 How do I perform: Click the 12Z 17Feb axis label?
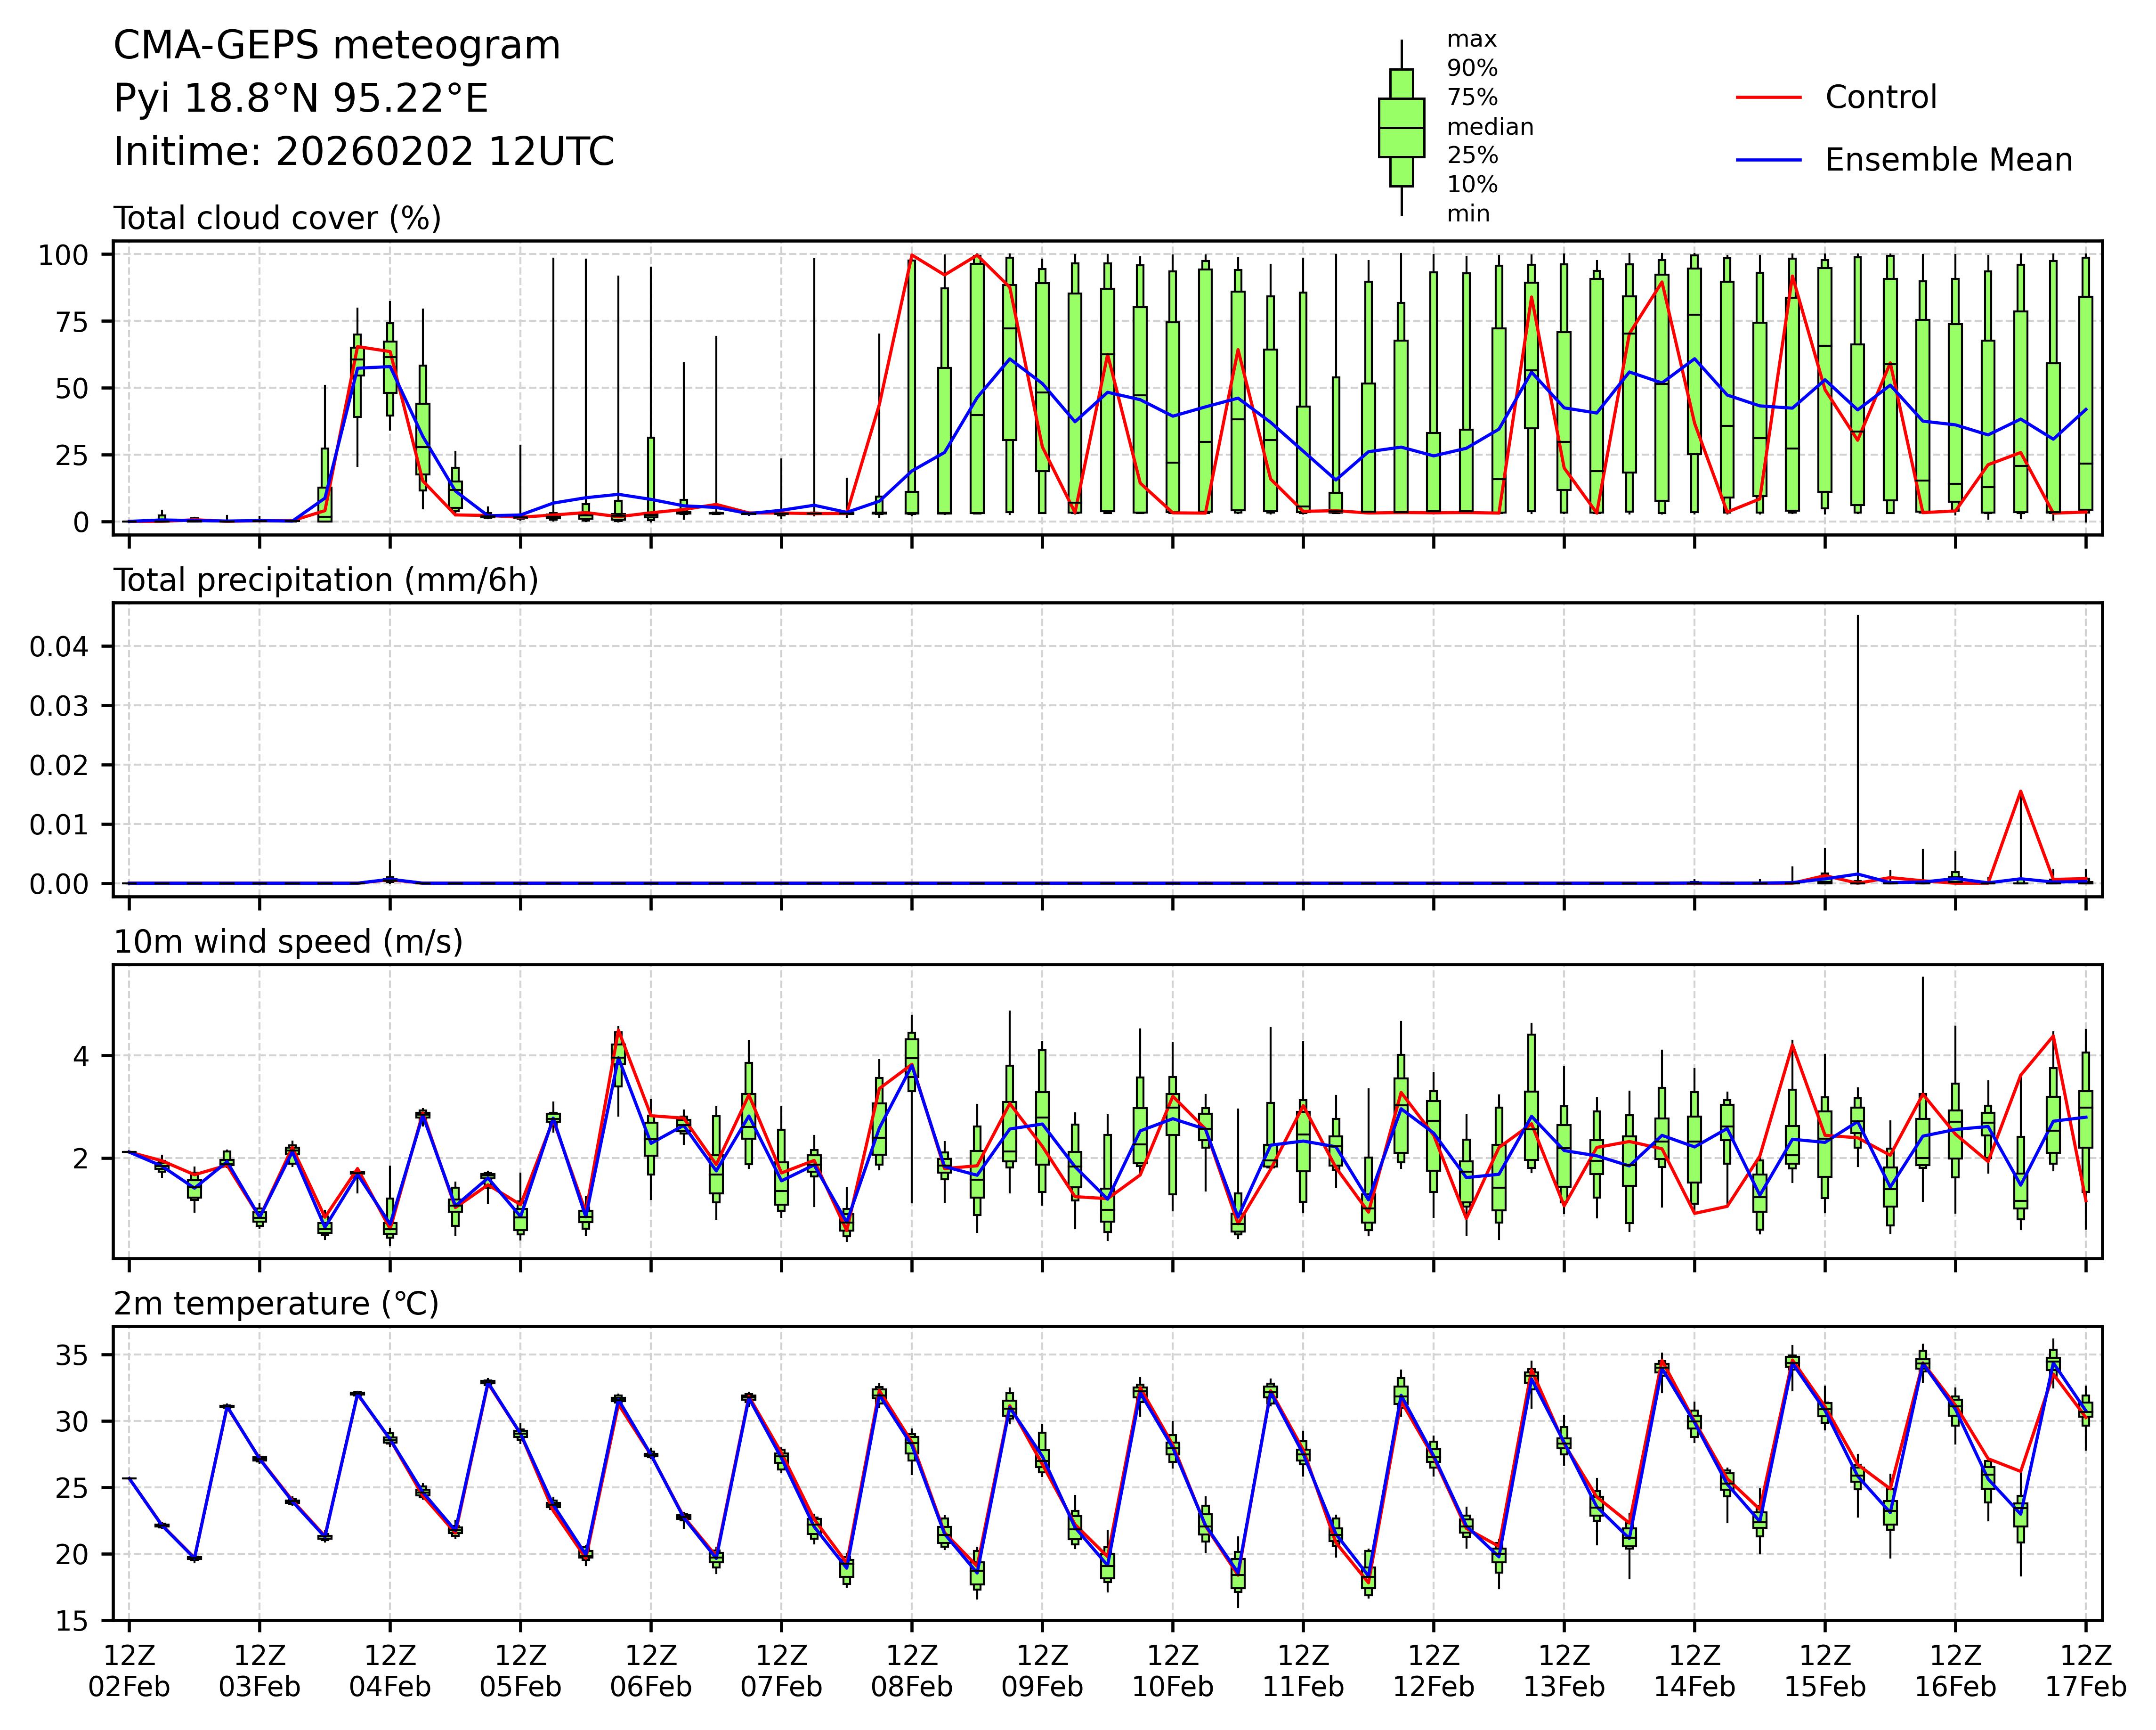(2085, 1671)
